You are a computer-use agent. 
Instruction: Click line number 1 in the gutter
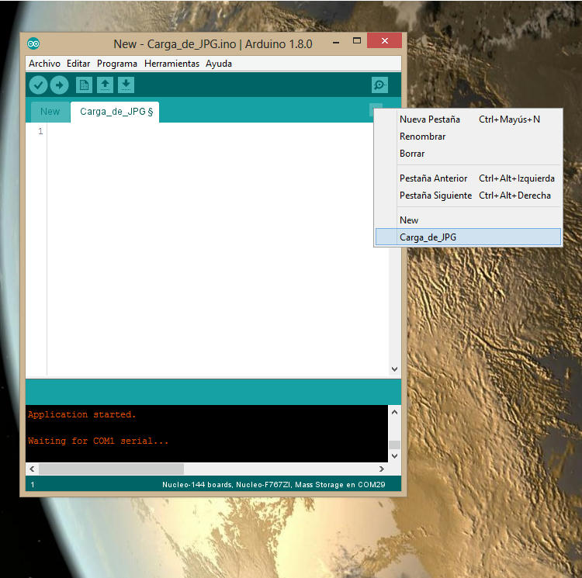click(40, 131)
